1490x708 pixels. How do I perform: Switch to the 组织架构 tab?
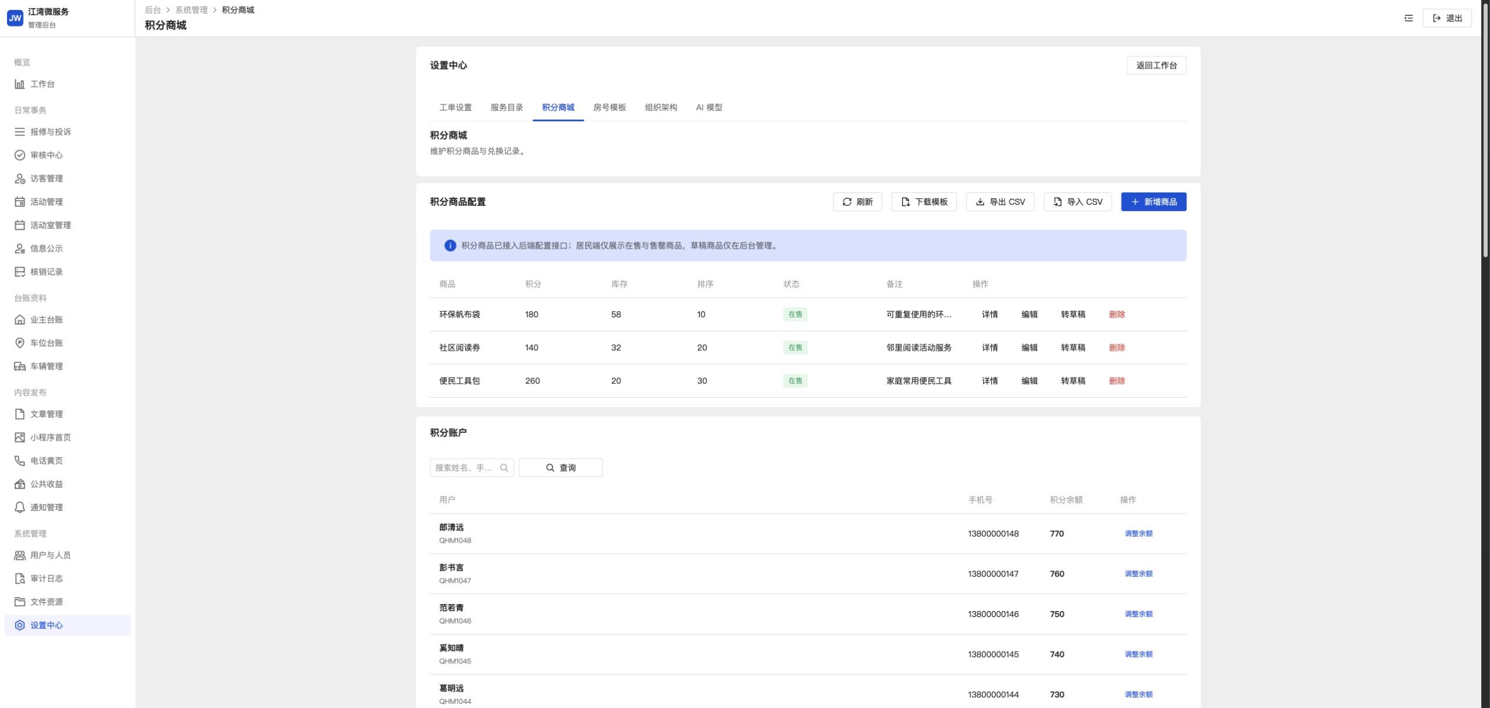661,107
